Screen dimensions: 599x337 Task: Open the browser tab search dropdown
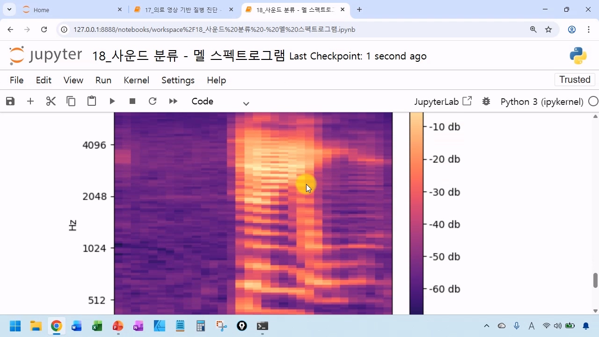click(x=9, y=9)
